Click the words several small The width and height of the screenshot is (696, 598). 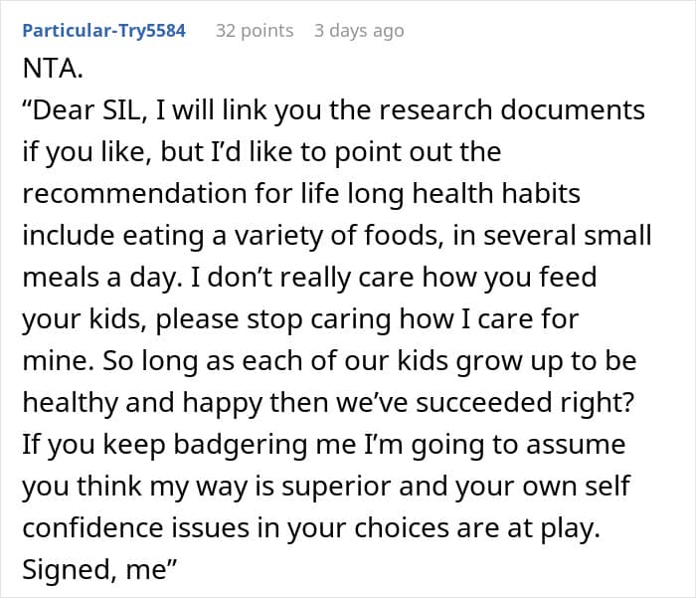pyautogui.click(x=568, y=236)
